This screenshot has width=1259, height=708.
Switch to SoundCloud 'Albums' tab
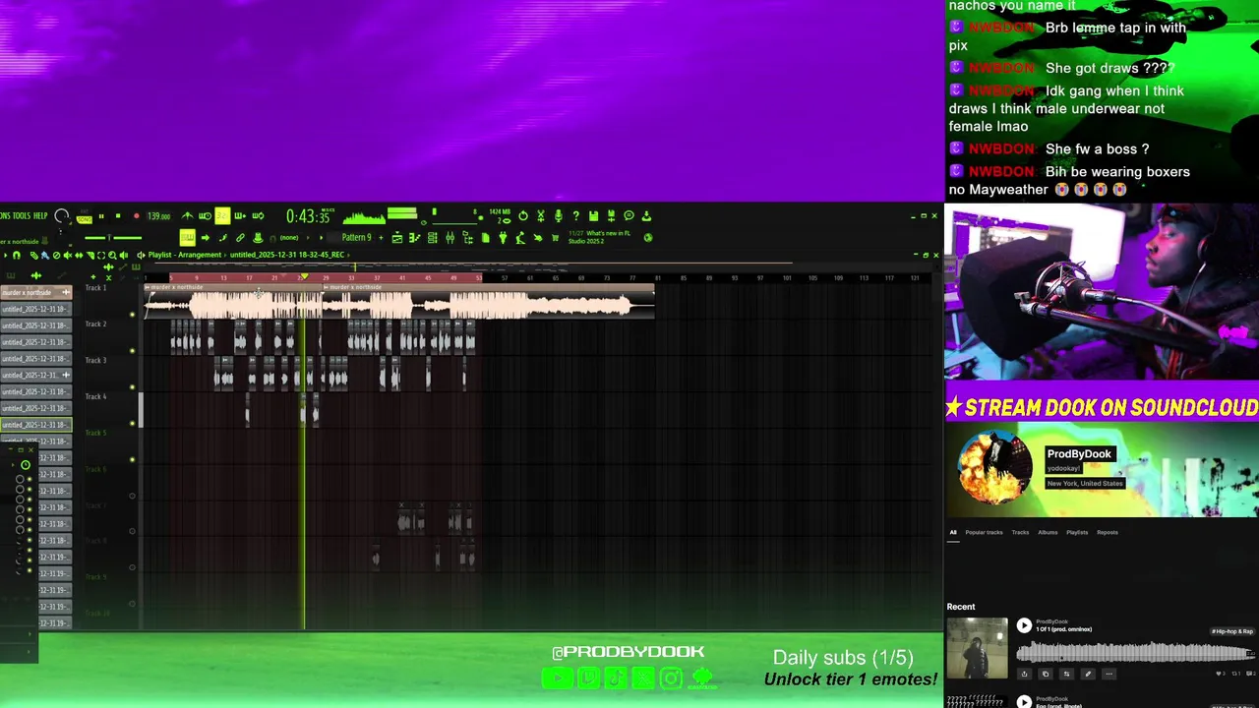pyautogui.click(x=1048, y=532)
